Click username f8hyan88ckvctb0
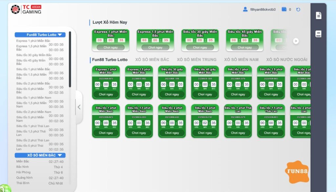The height and width of the screenshot is (192, 336). [263, 10]
